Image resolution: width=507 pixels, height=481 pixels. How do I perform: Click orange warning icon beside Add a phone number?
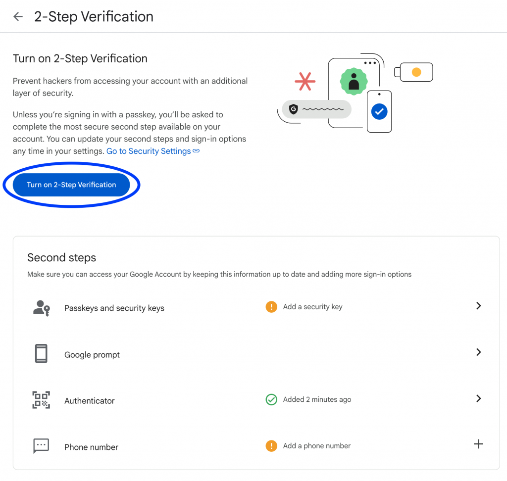(271, 446)
